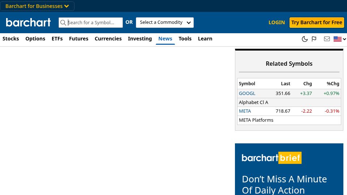
Task: Open the envelope mail icon
Action: (x=327, y=39)
